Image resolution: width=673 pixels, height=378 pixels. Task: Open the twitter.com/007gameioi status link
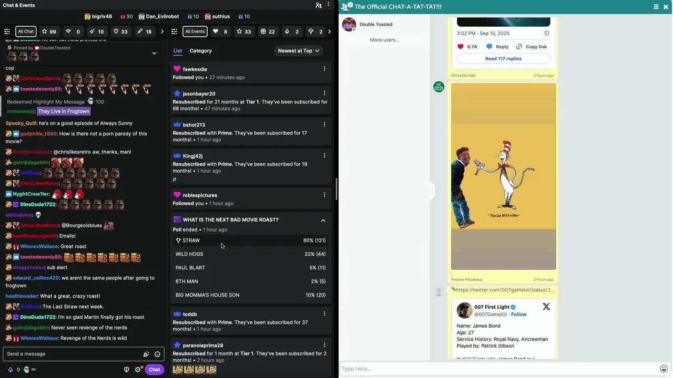(x=505, y=290)
